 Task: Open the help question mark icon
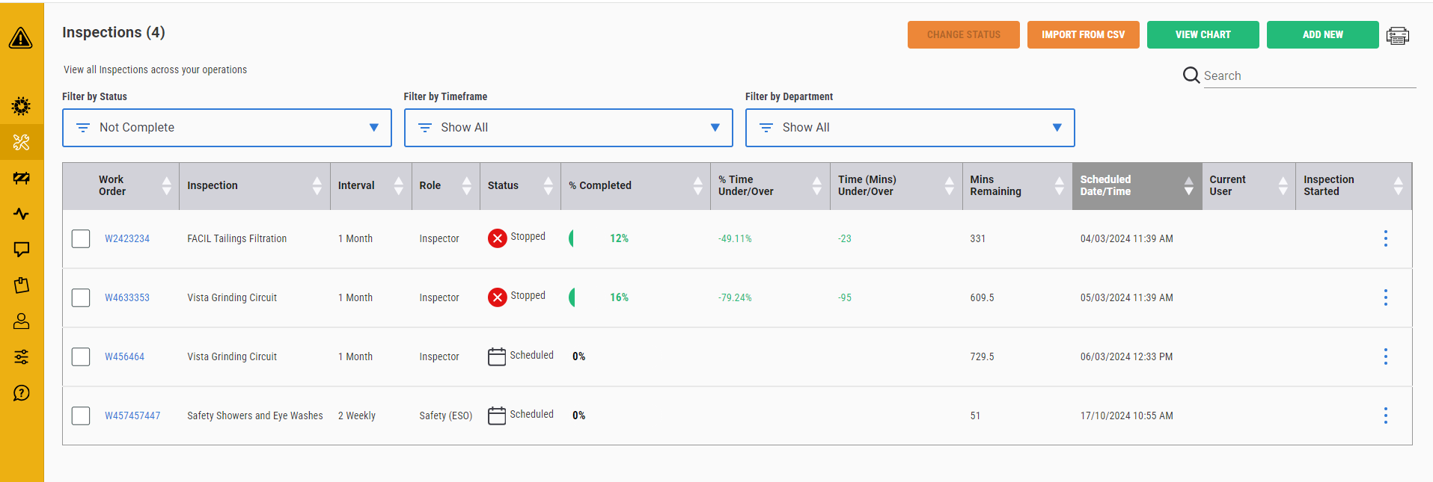point(21,393)
